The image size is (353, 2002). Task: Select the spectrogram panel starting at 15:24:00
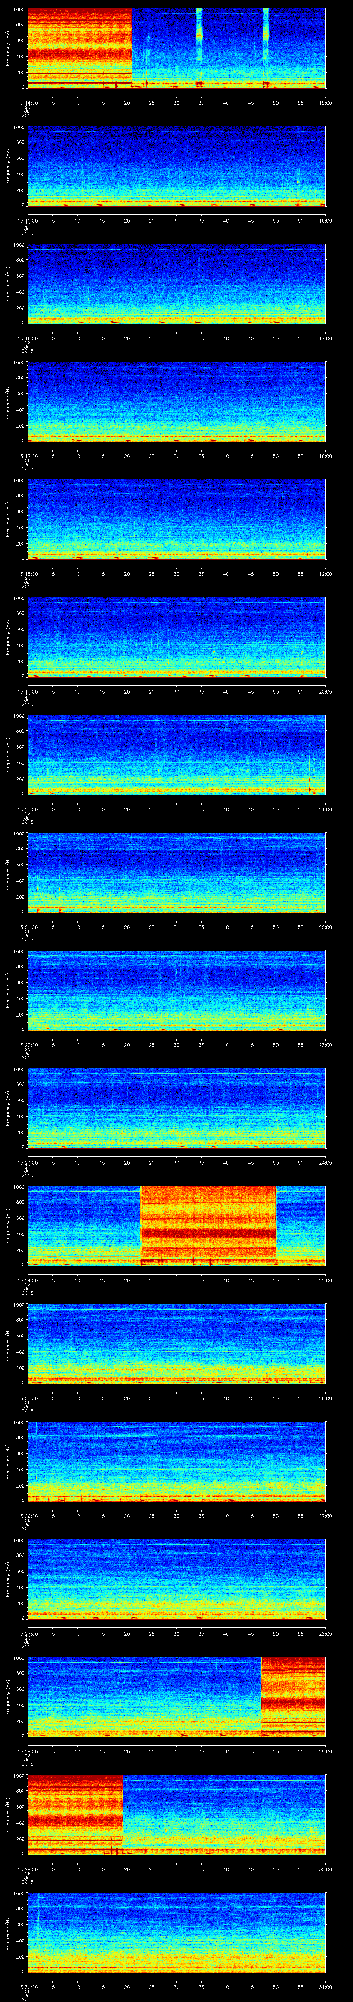[x=176, y=1226]
